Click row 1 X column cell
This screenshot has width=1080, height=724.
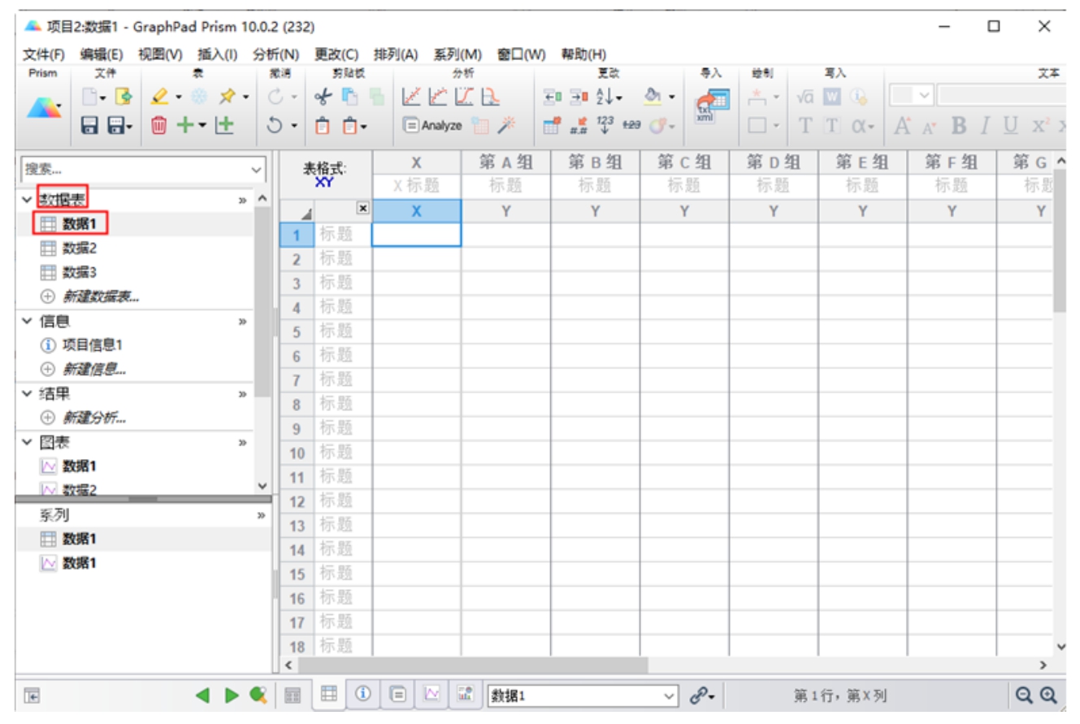(416, 235)
